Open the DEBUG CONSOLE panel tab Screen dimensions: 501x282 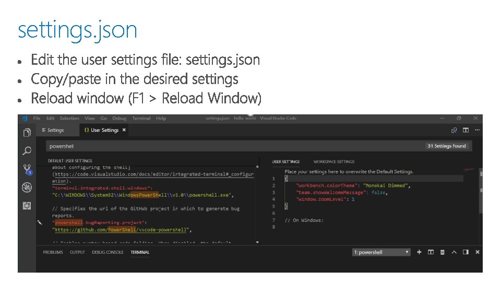(x=108, y=252)
